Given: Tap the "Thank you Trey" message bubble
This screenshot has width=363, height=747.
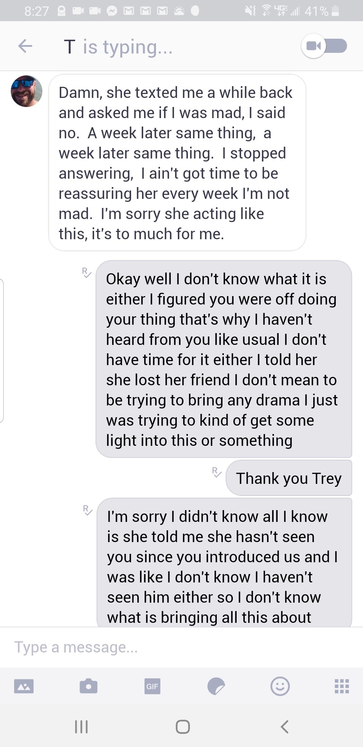Looking at the screenshot, I should (x=289, y=478).
